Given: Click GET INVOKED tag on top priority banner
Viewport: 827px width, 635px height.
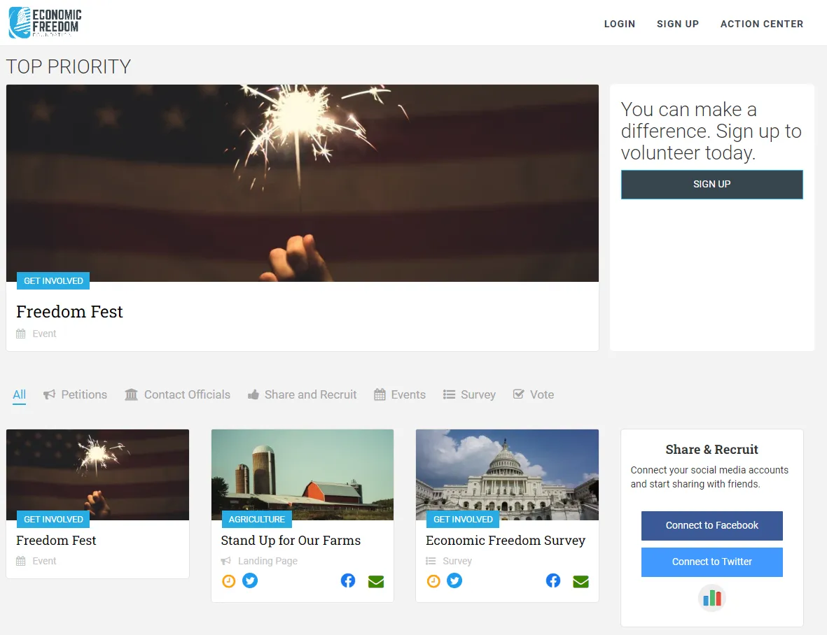Looking at the screenshot, I should pos(53,280).
